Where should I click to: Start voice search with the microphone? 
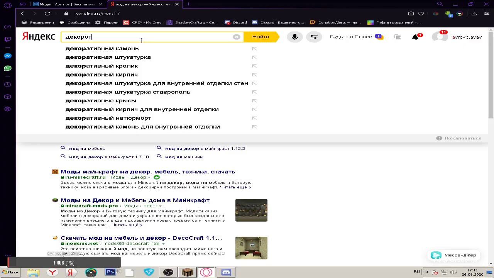[295, 37]
